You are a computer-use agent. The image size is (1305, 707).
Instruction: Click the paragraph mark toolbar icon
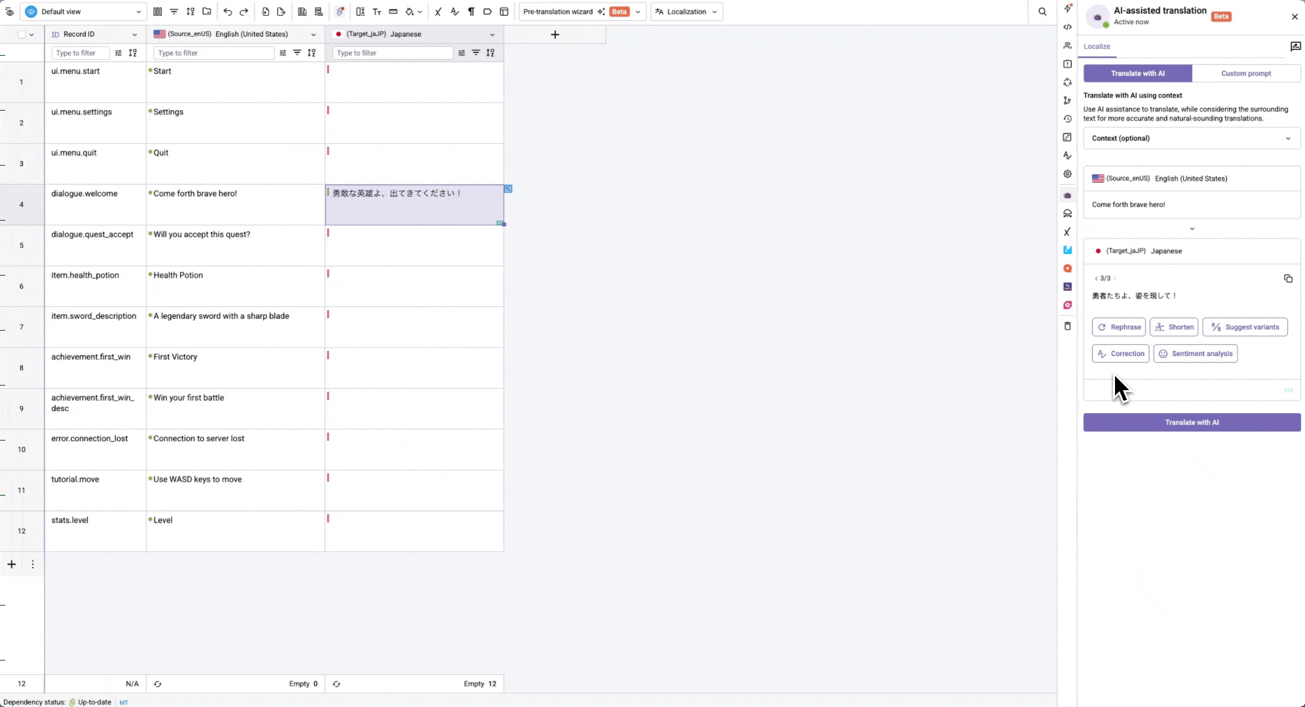pos(471,12)
